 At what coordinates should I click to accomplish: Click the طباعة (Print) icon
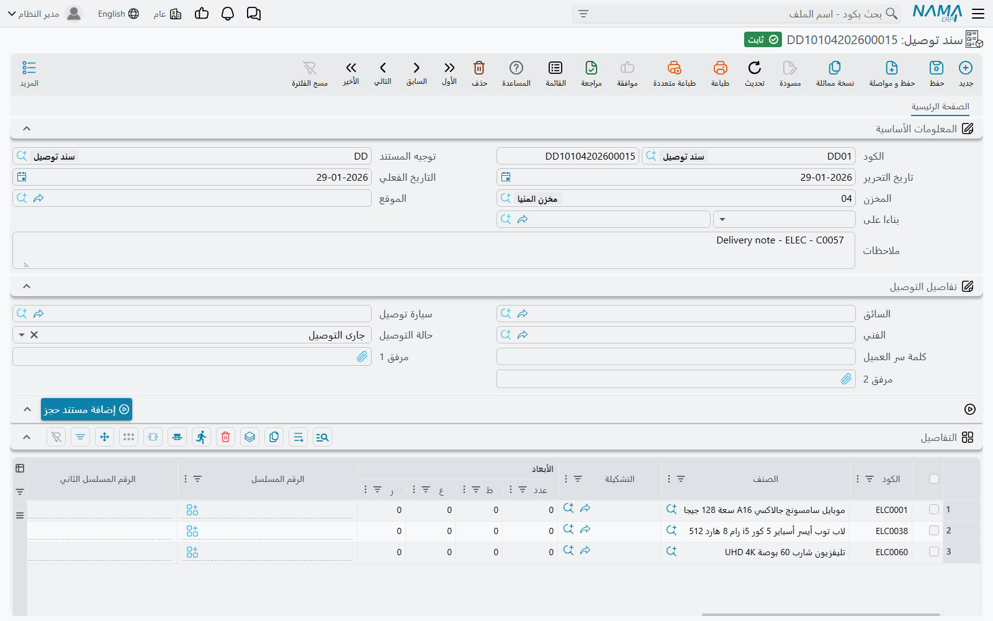tap(720, 68)
